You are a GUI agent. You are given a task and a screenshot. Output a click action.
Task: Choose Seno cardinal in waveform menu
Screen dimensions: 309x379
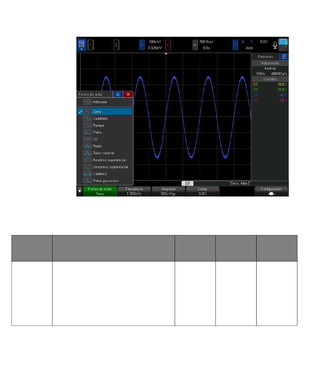(x=105, y=153)
